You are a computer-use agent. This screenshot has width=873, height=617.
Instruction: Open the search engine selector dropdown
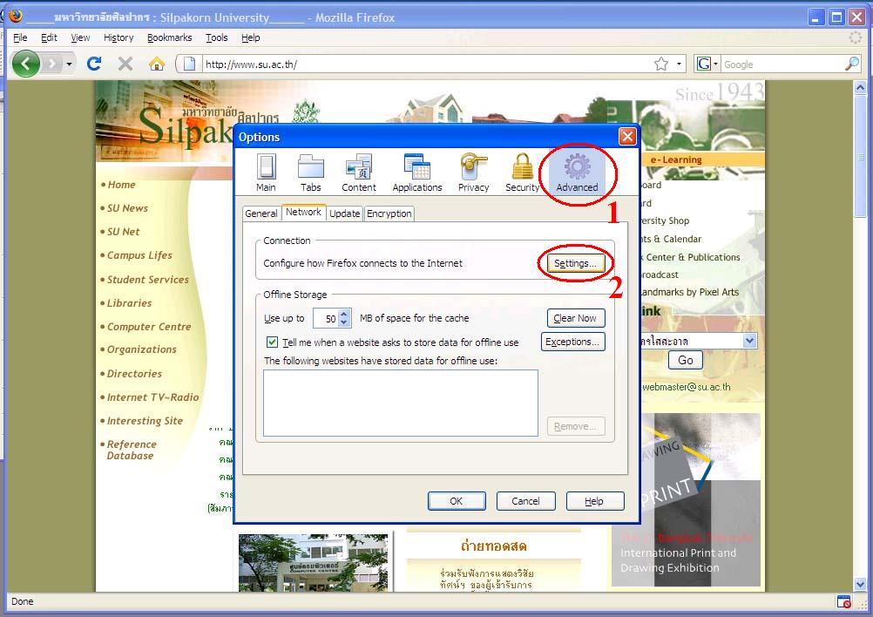(707, 64)
